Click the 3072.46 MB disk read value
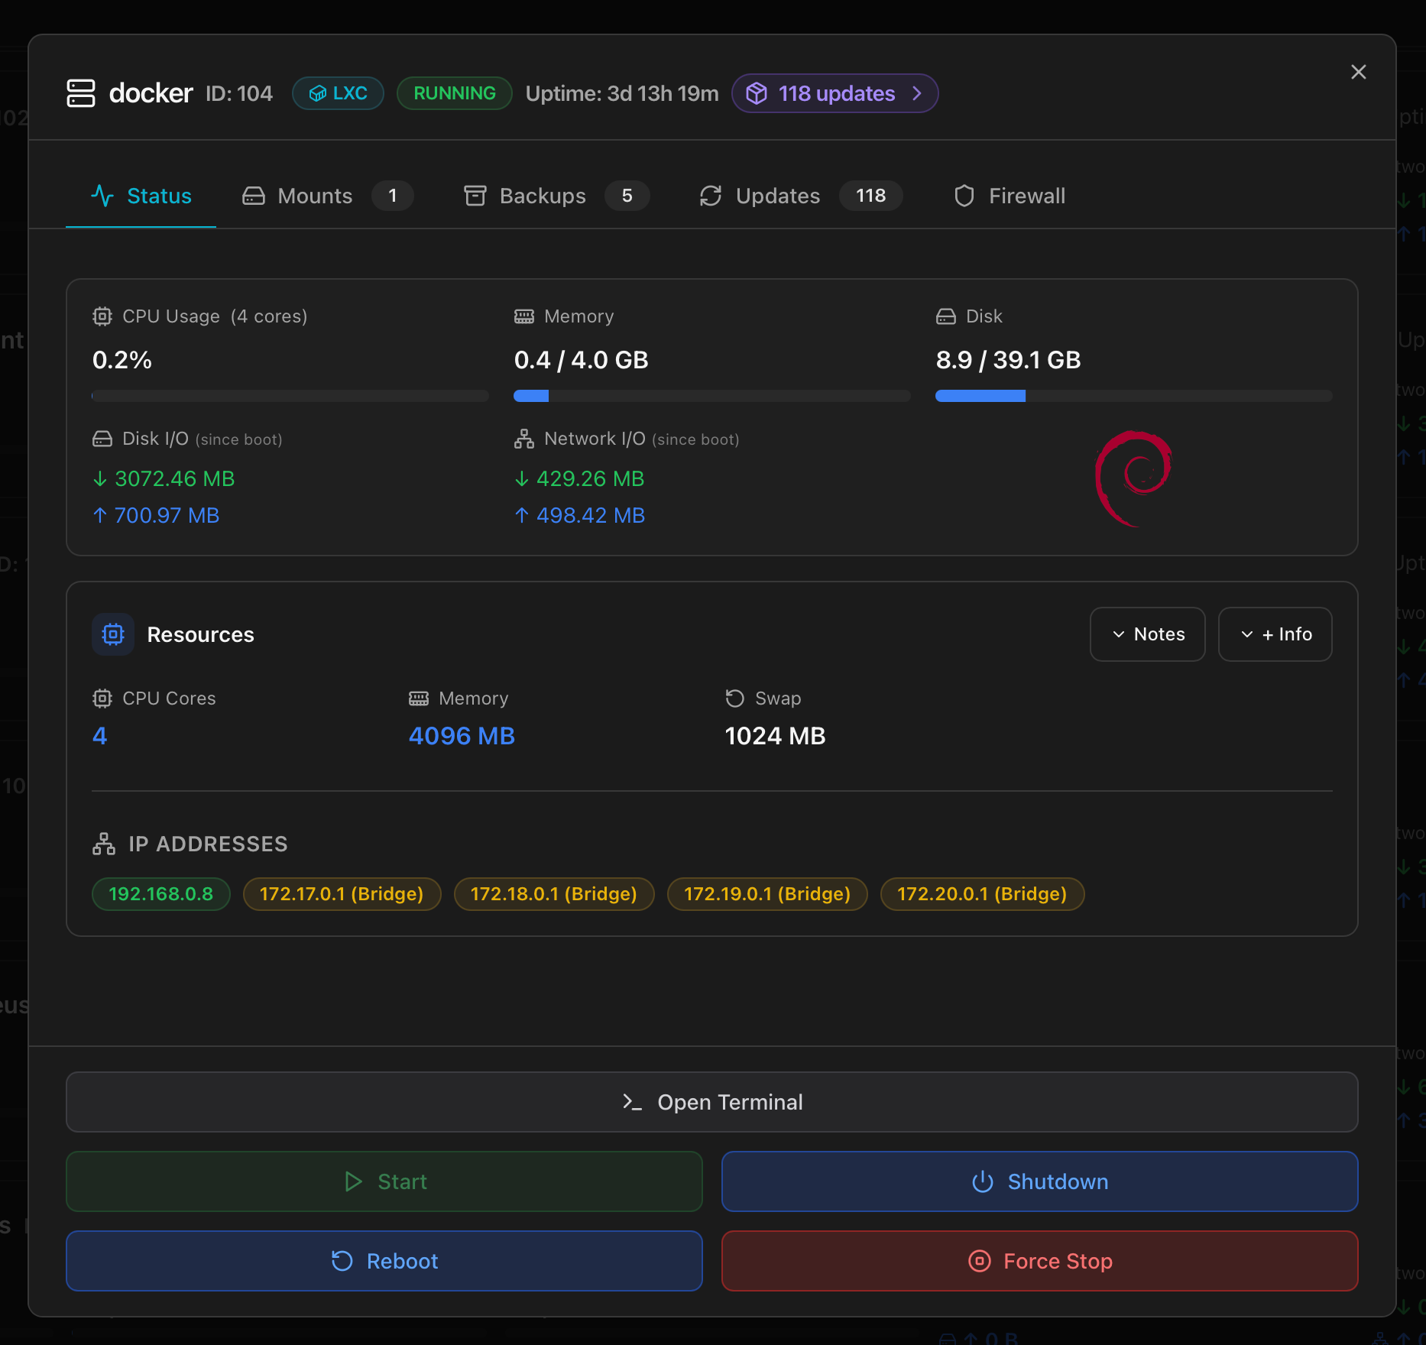 pos(175,478)
